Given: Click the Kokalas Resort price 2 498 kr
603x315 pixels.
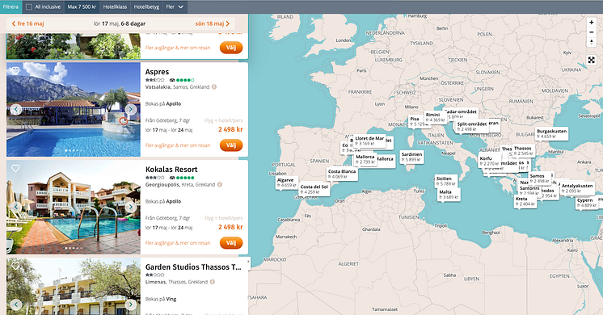Looking at the screenshot, I should 230,227.
